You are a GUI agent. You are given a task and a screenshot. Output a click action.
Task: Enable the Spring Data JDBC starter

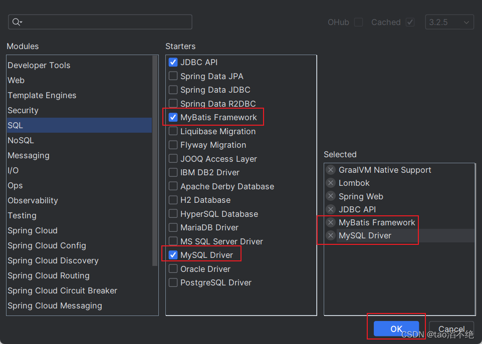(173, 90)
